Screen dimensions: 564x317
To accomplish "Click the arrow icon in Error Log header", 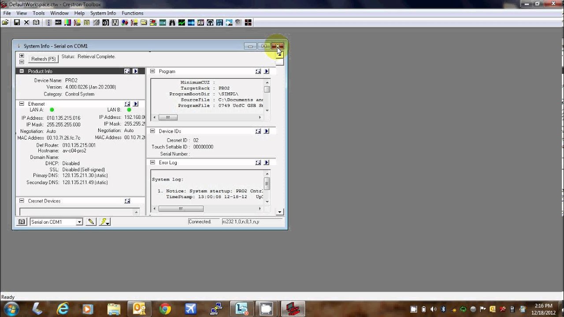I will (267, 162).
